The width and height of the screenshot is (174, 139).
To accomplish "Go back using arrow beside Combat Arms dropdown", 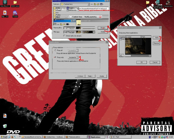I will [92, 4].
